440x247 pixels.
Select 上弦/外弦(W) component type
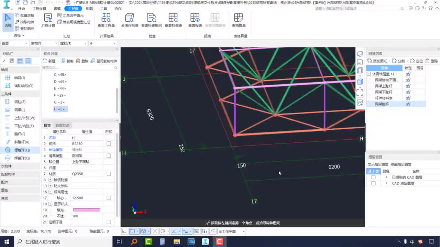(20, 118)
